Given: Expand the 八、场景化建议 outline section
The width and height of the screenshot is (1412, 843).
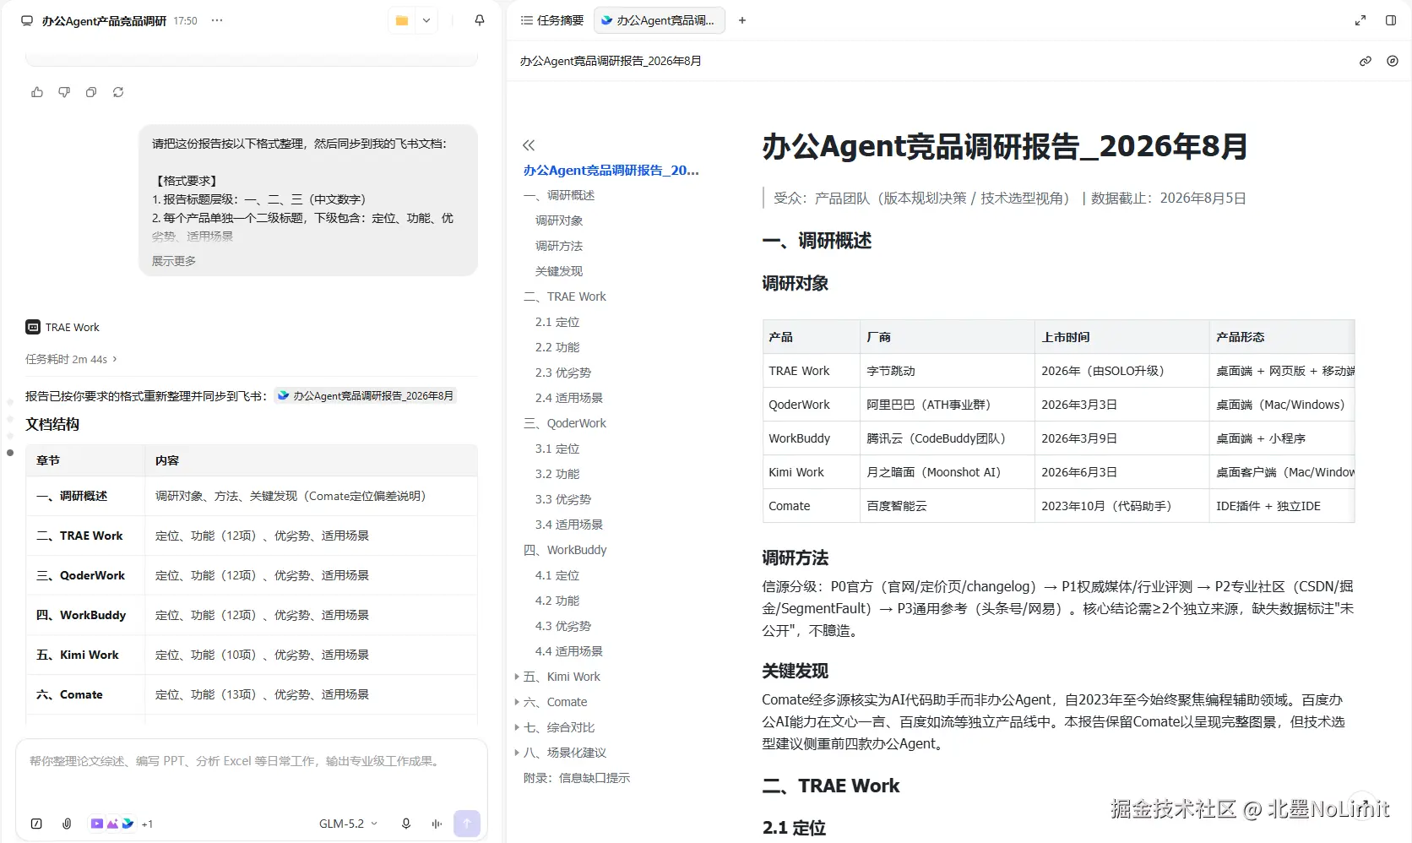Looking at the screenshot, I should 517,753.
